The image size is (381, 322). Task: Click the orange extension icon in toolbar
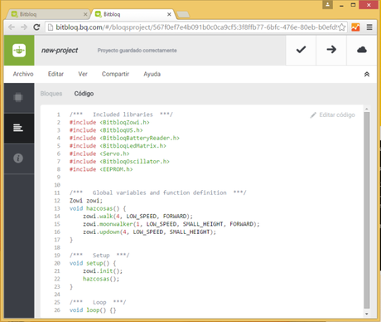tap(355, 27)
